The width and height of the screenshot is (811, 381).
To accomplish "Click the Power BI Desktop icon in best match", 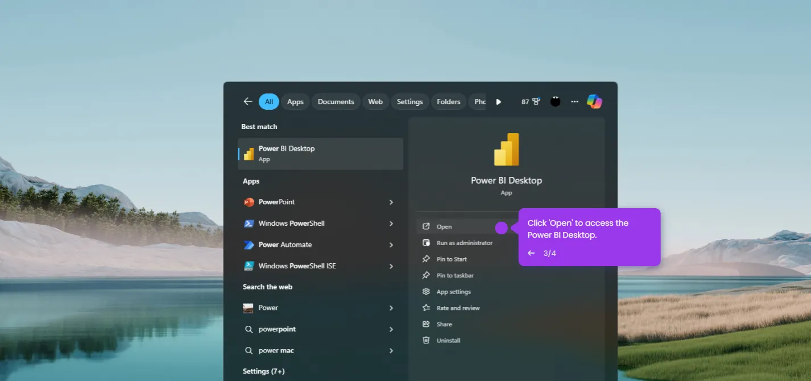I will tap(249, 154).
